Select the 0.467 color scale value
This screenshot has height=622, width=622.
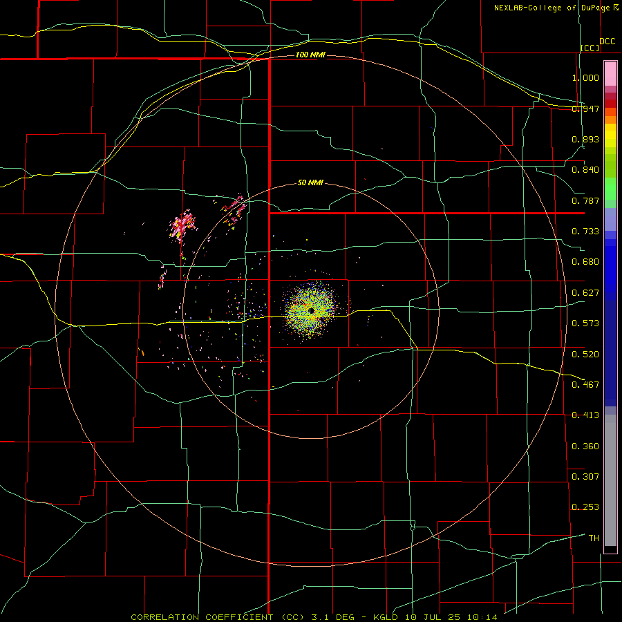585,385
